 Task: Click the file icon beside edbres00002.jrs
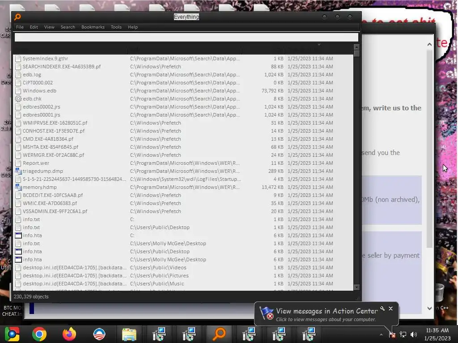coord(18,107)
